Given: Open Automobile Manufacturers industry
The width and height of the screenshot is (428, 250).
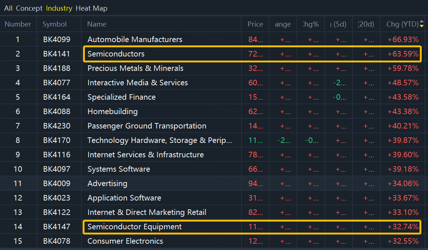Looking at the screenshot, I should (135, 40).
